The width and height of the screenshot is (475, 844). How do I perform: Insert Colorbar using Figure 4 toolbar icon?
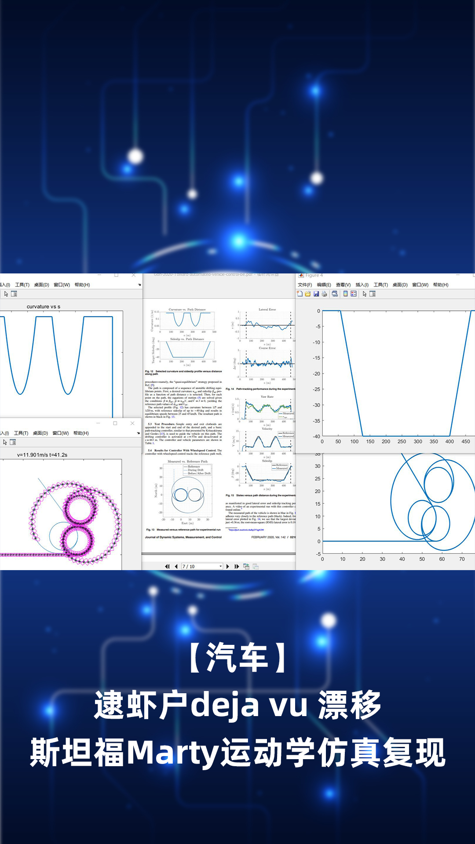pos(346,294)
